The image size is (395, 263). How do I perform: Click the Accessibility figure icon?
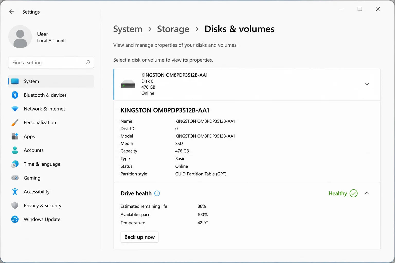15,192
